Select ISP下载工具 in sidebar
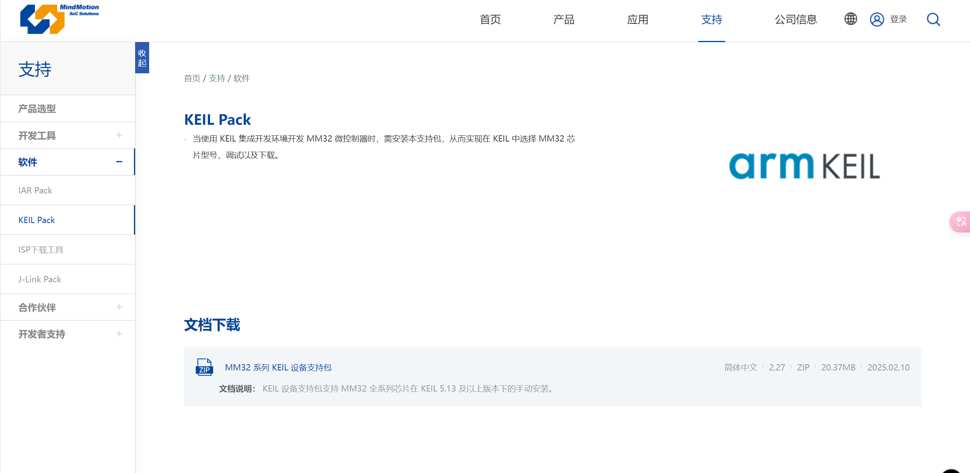The width and height of the screenshot is (970, 473). [x=41, y=250]
